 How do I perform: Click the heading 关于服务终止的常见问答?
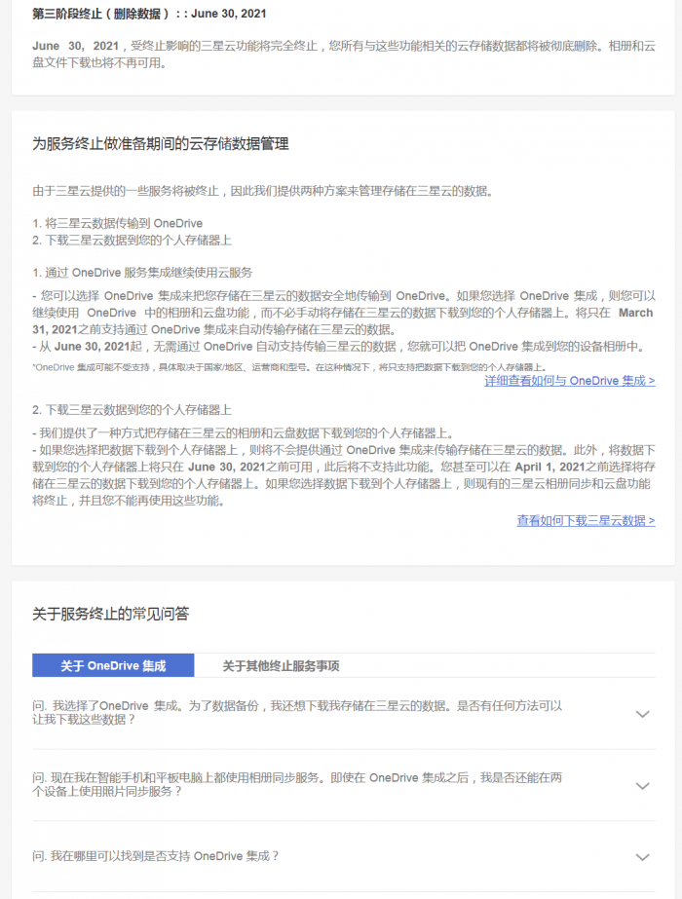pos(111,614)
